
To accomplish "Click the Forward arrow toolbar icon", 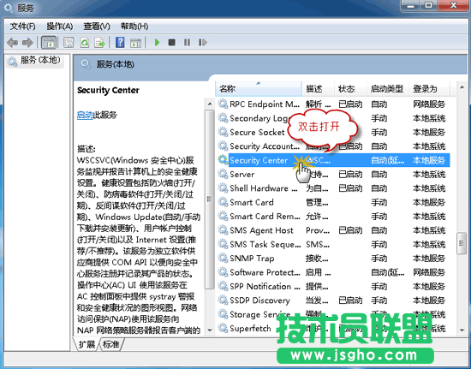I will pos(27,43).
